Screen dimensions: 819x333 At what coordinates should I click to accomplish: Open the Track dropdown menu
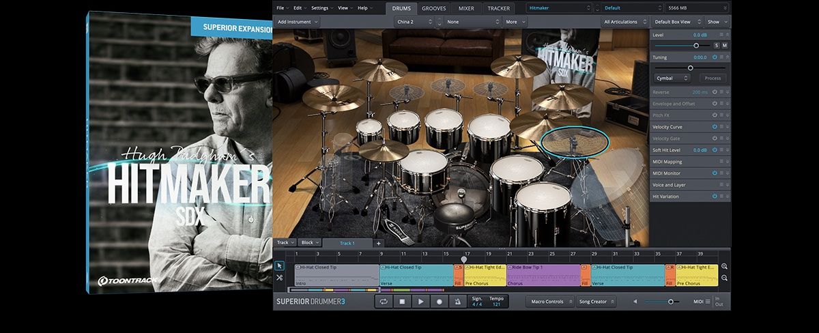pos(285,243)
